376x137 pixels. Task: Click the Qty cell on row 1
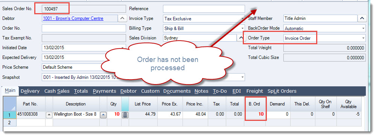pos(114,115)
